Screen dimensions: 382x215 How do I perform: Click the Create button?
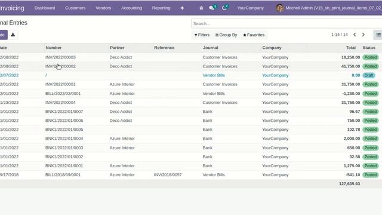pos(4,35)
